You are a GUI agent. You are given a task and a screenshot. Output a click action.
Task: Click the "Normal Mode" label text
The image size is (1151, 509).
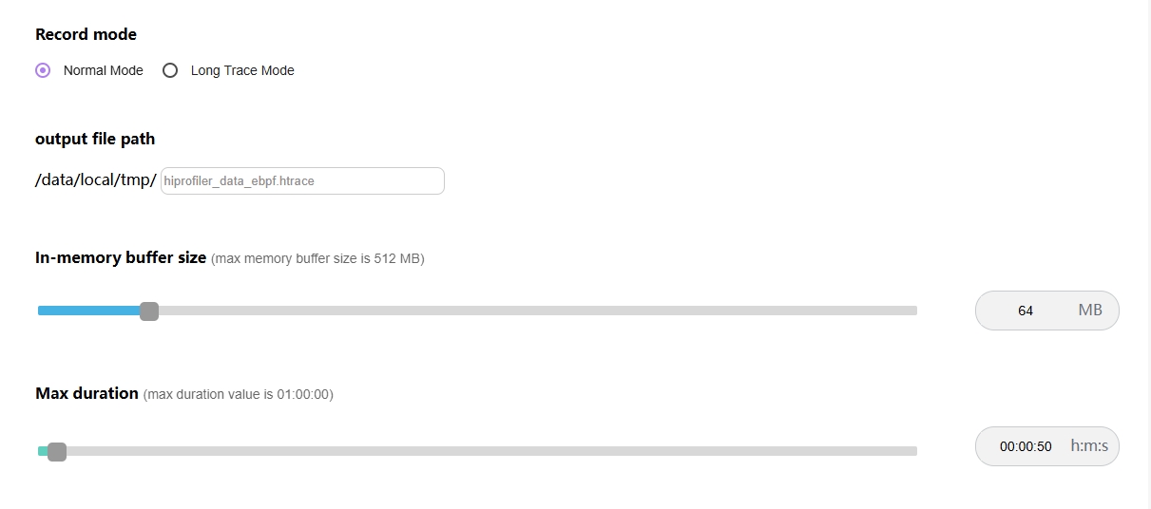[x=103, y=70]
